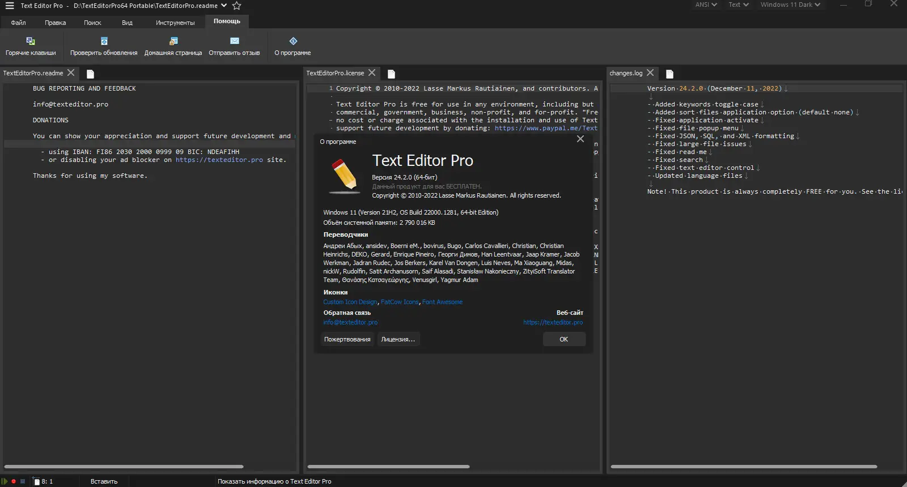Click the caret position icon in status bar
This screenshot has height=487, width=907.
[x=36, y=481]
